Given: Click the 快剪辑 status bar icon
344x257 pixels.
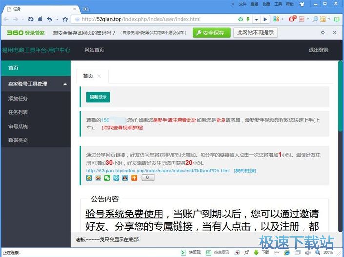Looking at the screenshot, I should 190,253.
